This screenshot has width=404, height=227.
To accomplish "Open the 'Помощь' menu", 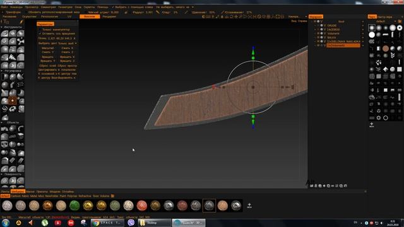I will coord(102,7).
